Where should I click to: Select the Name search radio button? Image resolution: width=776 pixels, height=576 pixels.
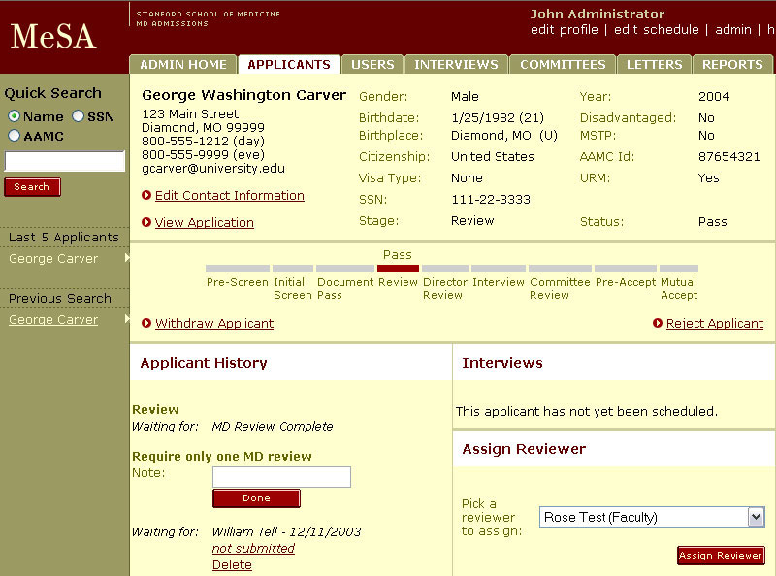tap(14, 116)
